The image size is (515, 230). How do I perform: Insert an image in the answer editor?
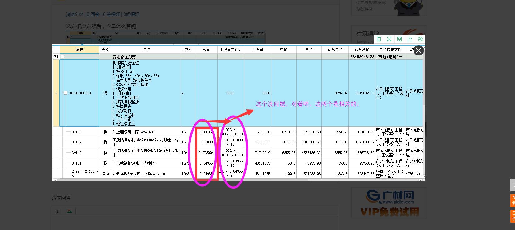coord(69,211)
